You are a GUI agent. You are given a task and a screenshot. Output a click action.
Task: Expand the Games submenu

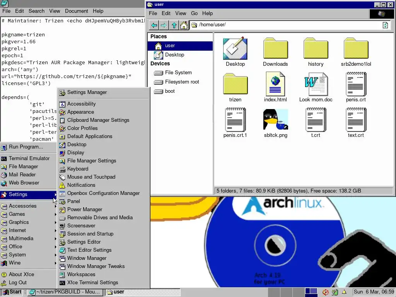29,214
